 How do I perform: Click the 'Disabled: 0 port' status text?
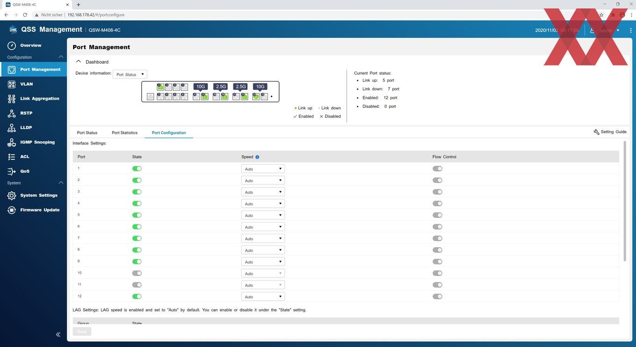(x=379, y=107)
